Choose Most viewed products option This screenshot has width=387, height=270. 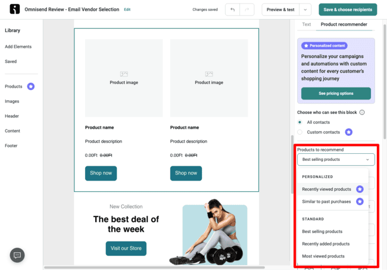(x=332, y=256)
